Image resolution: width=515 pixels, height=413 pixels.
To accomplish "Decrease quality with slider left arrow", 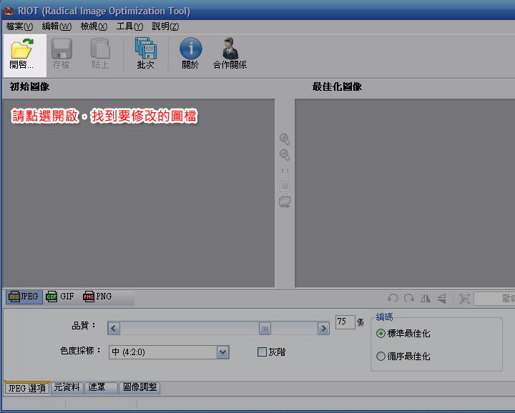I will [114, 329].
